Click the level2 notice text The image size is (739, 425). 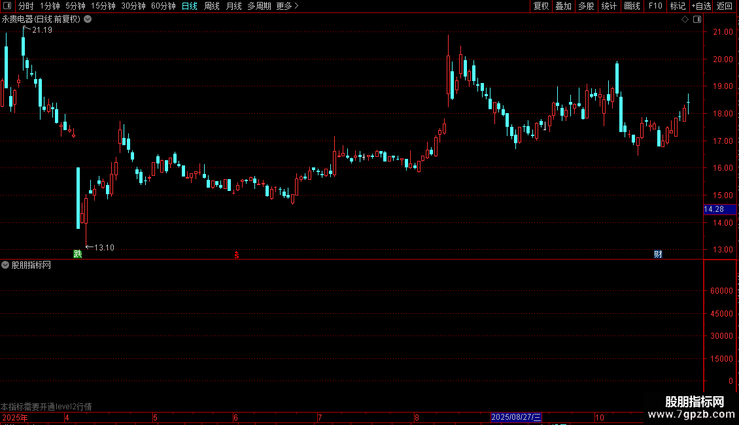[x=46, y=407]
